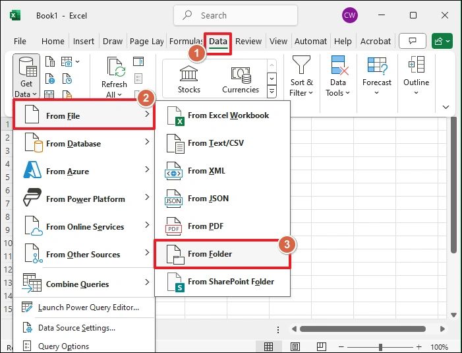Click the Search box in title bar
462x353 pixels.
tap(236, 15)
